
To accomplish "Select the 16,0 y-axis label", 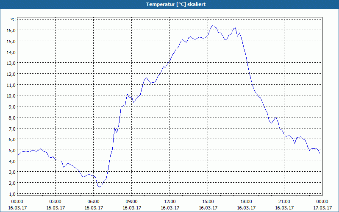I will click(11, 30).
